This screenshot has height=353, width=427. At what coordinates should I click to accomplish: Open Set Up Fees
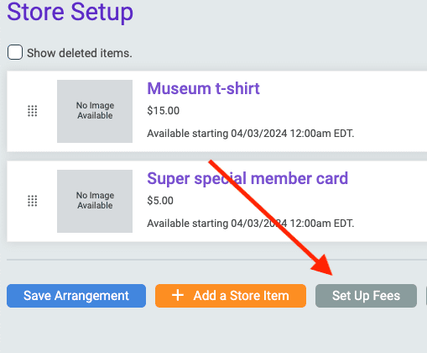[366, 296]
